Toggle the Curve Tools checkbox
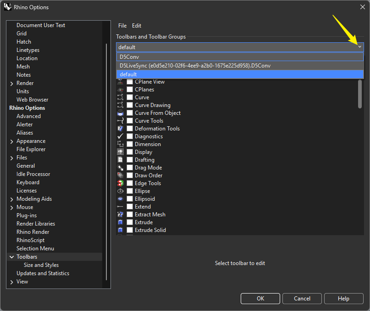This screenshot has height=311, width=370. [130, 121]
